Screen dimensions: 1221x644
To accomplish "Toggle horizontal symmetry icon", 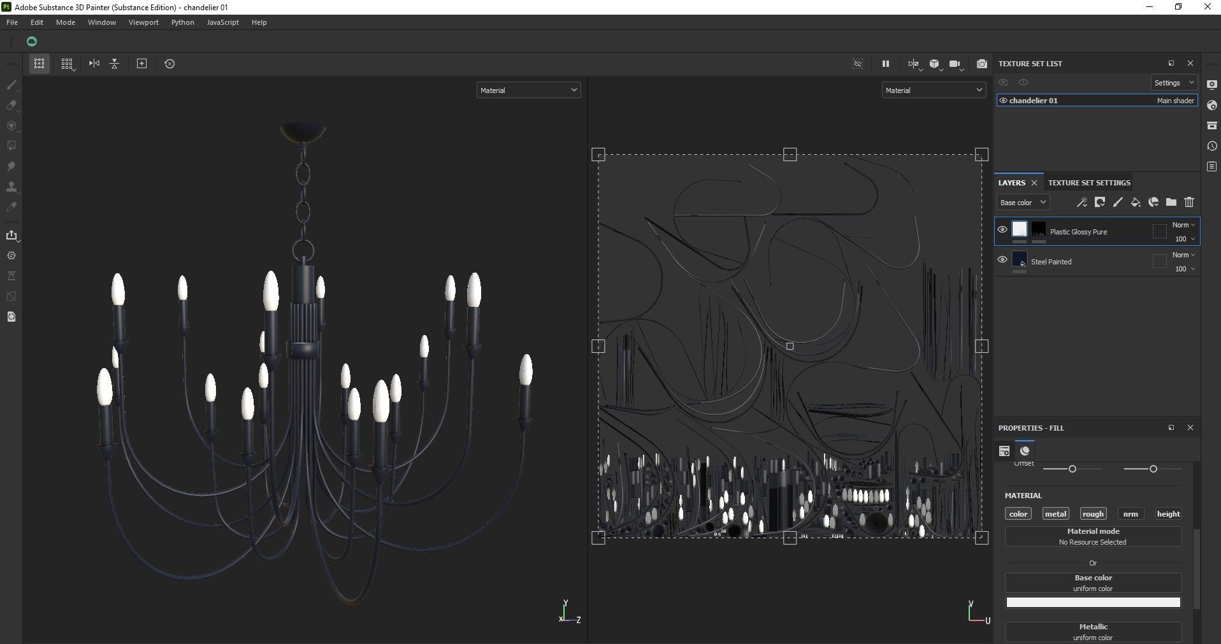I will tap(94, 64).
